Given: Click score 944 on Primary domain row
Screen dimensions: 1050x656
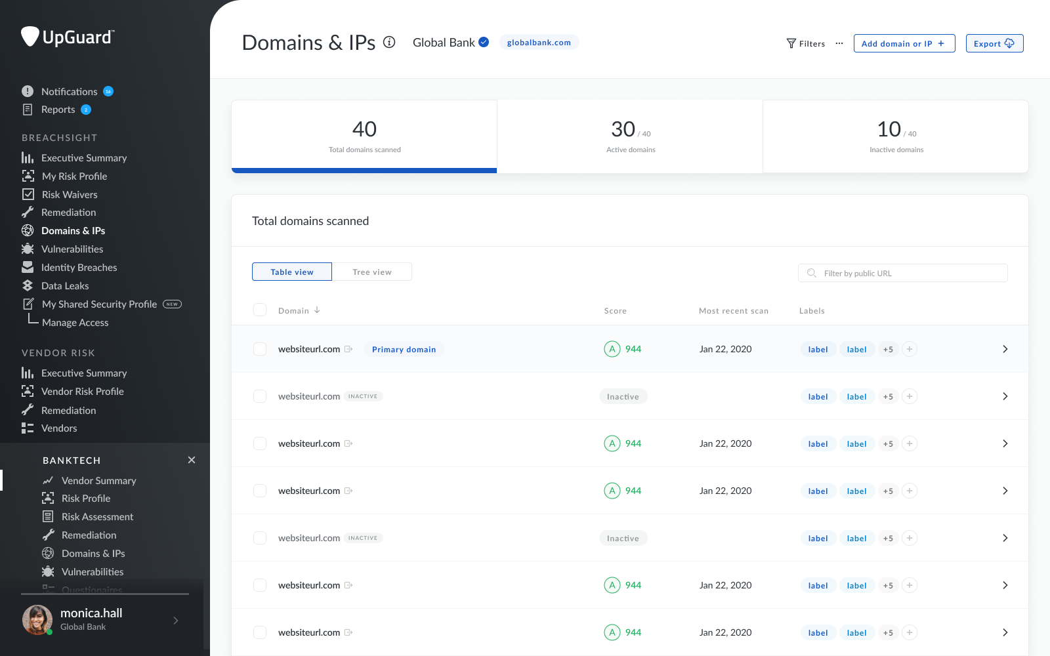Looking at the screenshot, I should click(x=633, y=349).
